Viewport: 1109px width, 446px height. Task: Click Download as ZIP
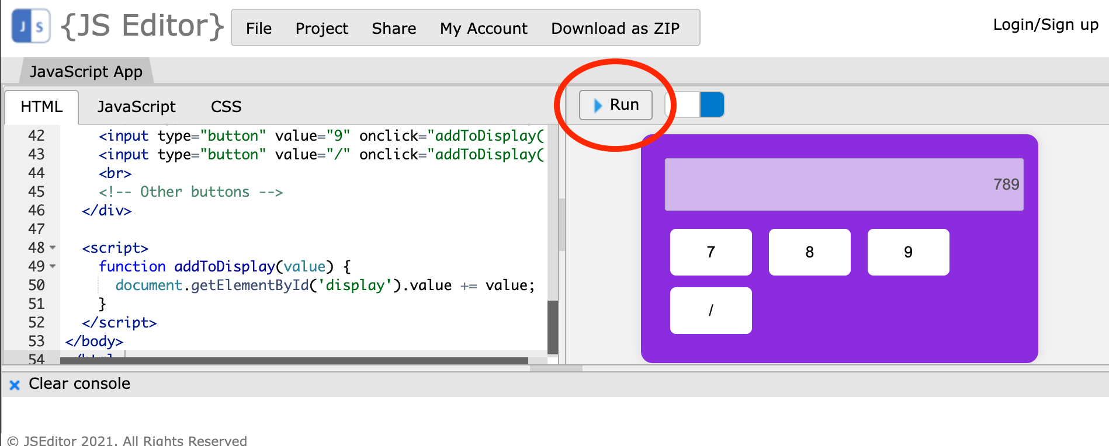tap(615, 28)
